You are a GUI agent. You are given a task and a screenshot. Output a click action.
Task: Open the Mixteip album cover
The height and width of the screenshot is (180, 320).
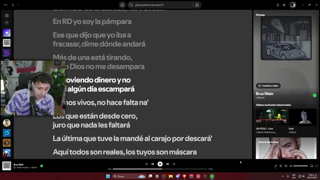tap(286, 38)
